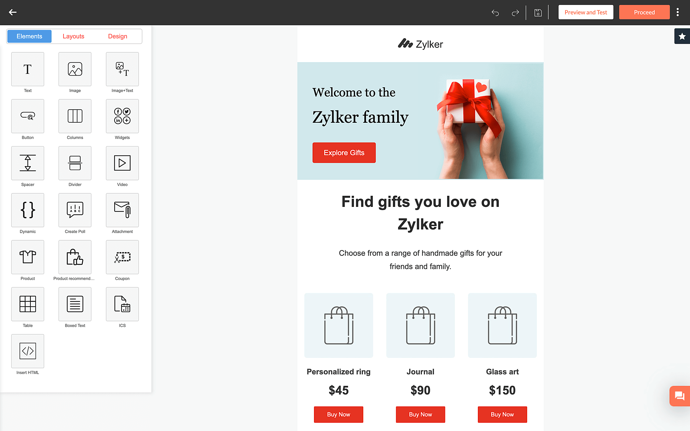
Task: Toggle redo action in toolbar
Action: 515,12
